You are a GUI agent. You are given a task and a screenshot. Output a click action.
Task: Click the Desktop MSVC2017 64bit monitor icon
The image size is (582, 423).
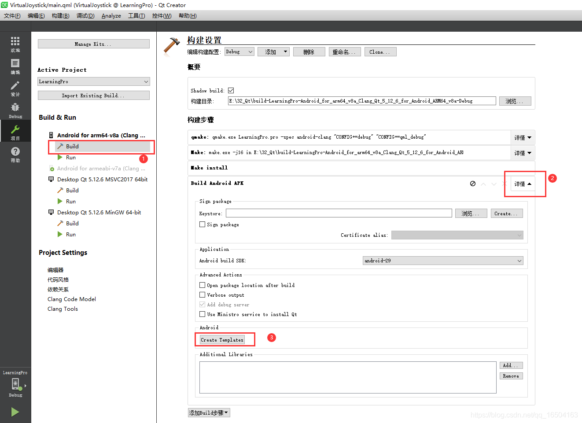pyautogui.click(x=51, y=179)
